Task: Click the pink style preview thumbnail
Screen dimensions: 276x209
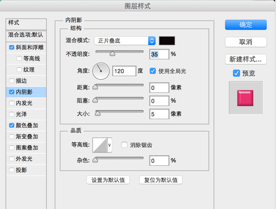Action: 245,98
